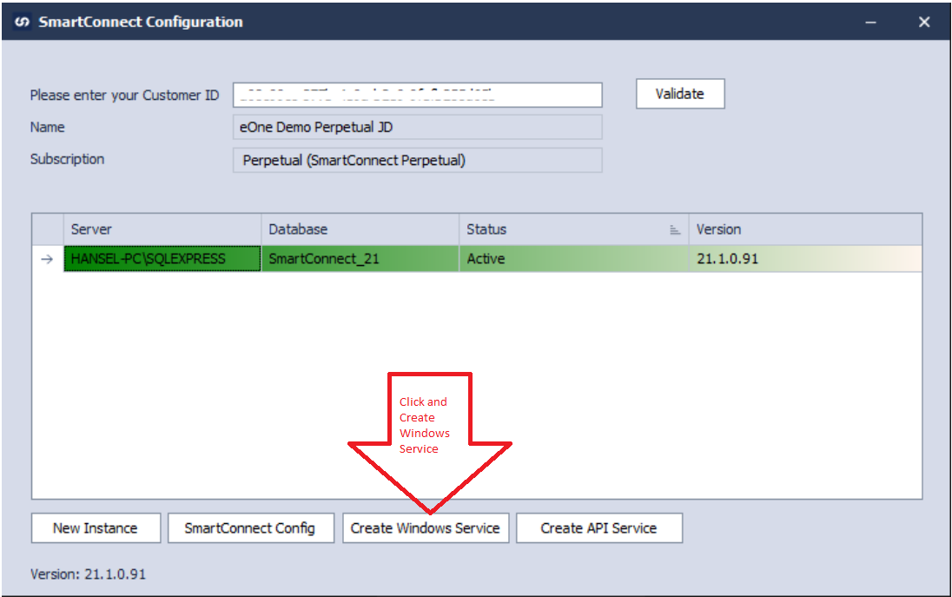Close the SmartConnect Configuration window
This screenshot has height=597, width=952.
coord(924,23)
